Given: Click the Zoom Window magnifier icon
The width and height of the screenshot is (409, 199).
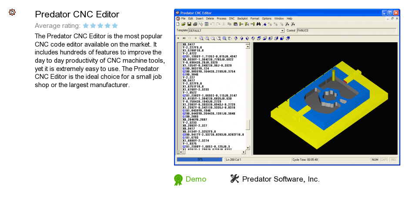Looking at the screenshot, I should coord(201,38).
